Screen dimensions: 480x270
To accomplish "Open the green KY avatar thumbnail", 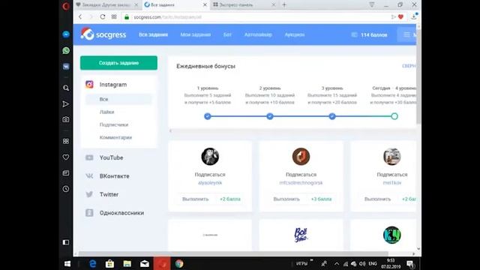I will 391,235.
